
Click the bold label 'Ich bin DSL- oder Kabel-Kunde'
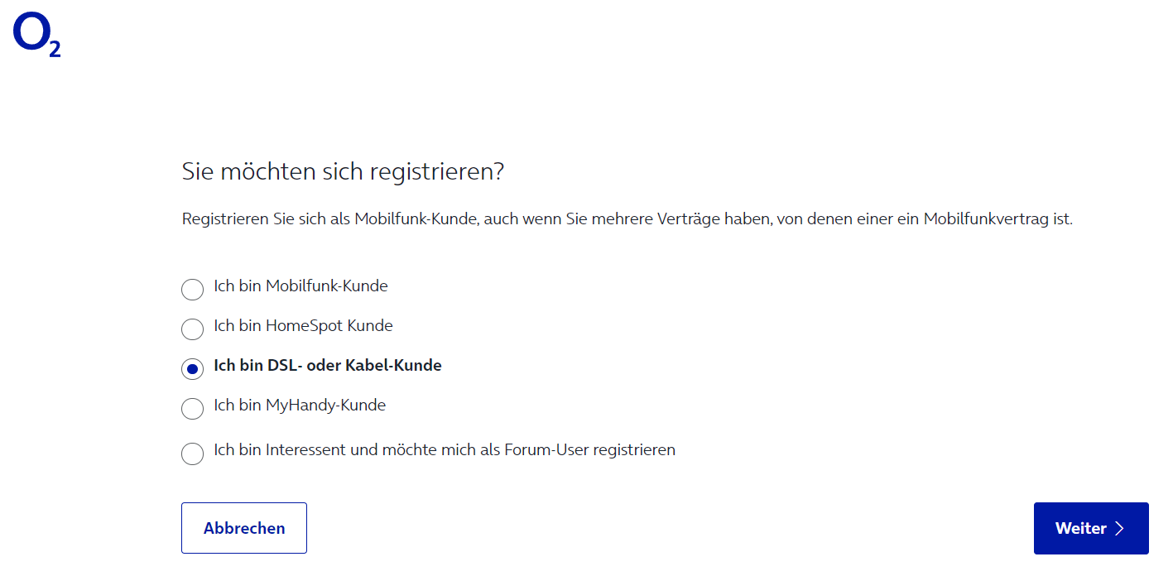click(328, 366)
